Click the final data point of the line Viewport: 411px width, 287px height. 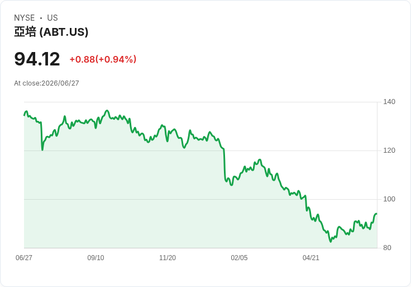coord(377,214)
